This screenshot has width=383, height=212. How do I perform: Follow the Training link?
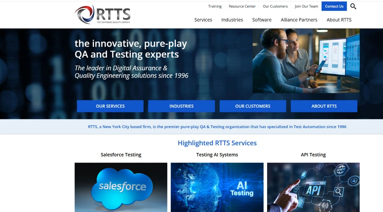[215, 6]
